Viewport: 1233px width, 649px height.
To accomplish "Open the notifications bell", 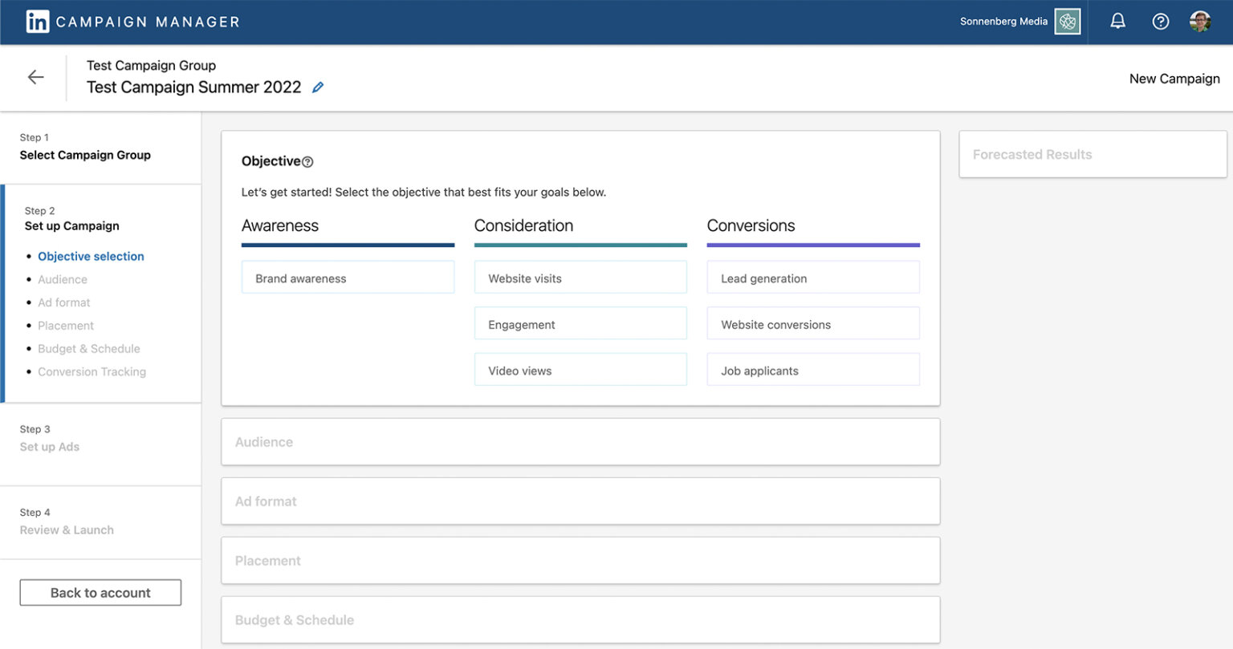I will point(1117,22).
